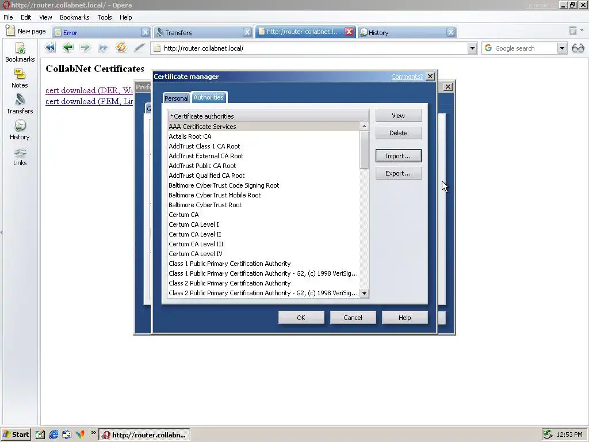Click the list scrollbar up arrow
This screenshot has width=589, height=442.
[364, 126]
